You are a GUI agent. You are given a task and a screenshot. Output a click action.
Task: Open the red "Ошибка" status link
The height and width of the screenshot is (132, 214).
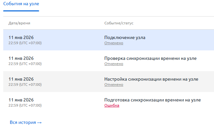112,105
